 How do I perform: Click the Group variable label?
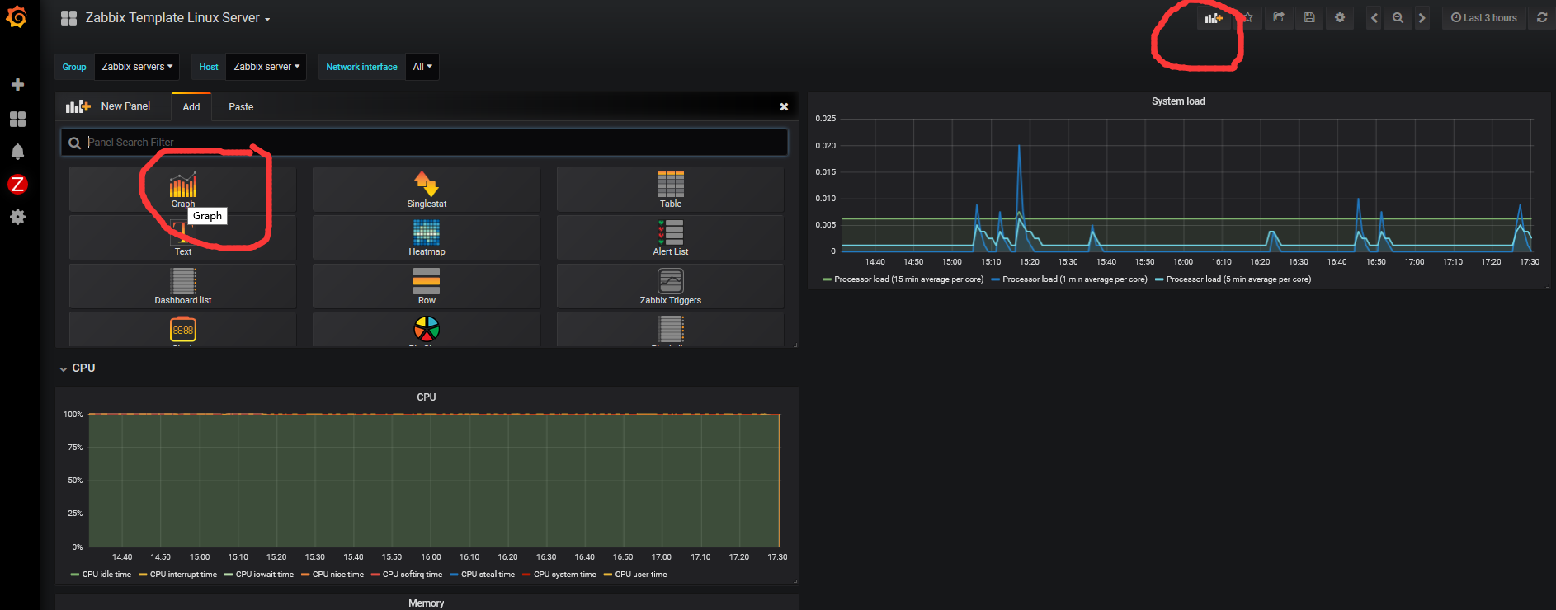point(74,67)
